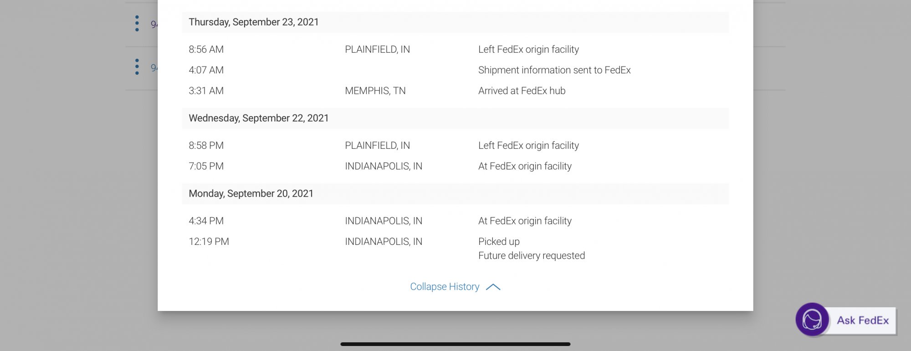Open the second partially hidden tracking number

tap(154, 68)
